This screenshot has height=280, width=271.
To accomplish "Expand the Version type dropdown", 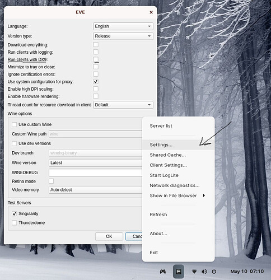I will 123,36.
